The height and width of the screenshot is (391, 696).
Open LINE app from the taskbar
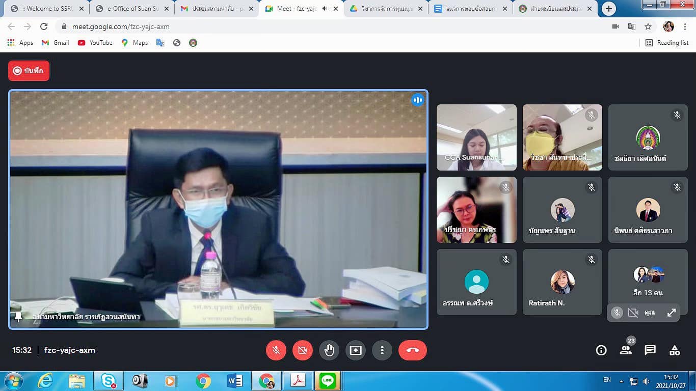tap(328, 381)
